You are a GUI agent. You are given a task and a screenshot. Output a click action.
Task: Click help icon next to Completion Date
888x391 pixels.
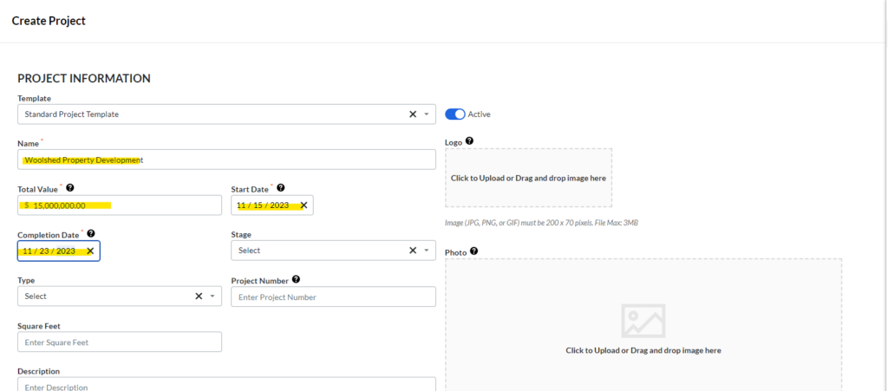(x=91, y=233)
